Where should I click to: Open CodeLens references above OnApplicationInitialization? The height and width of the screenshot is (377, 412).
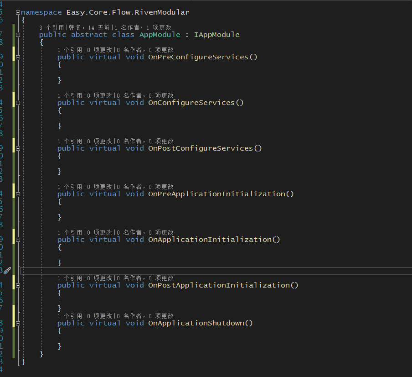tap(70, 233)
